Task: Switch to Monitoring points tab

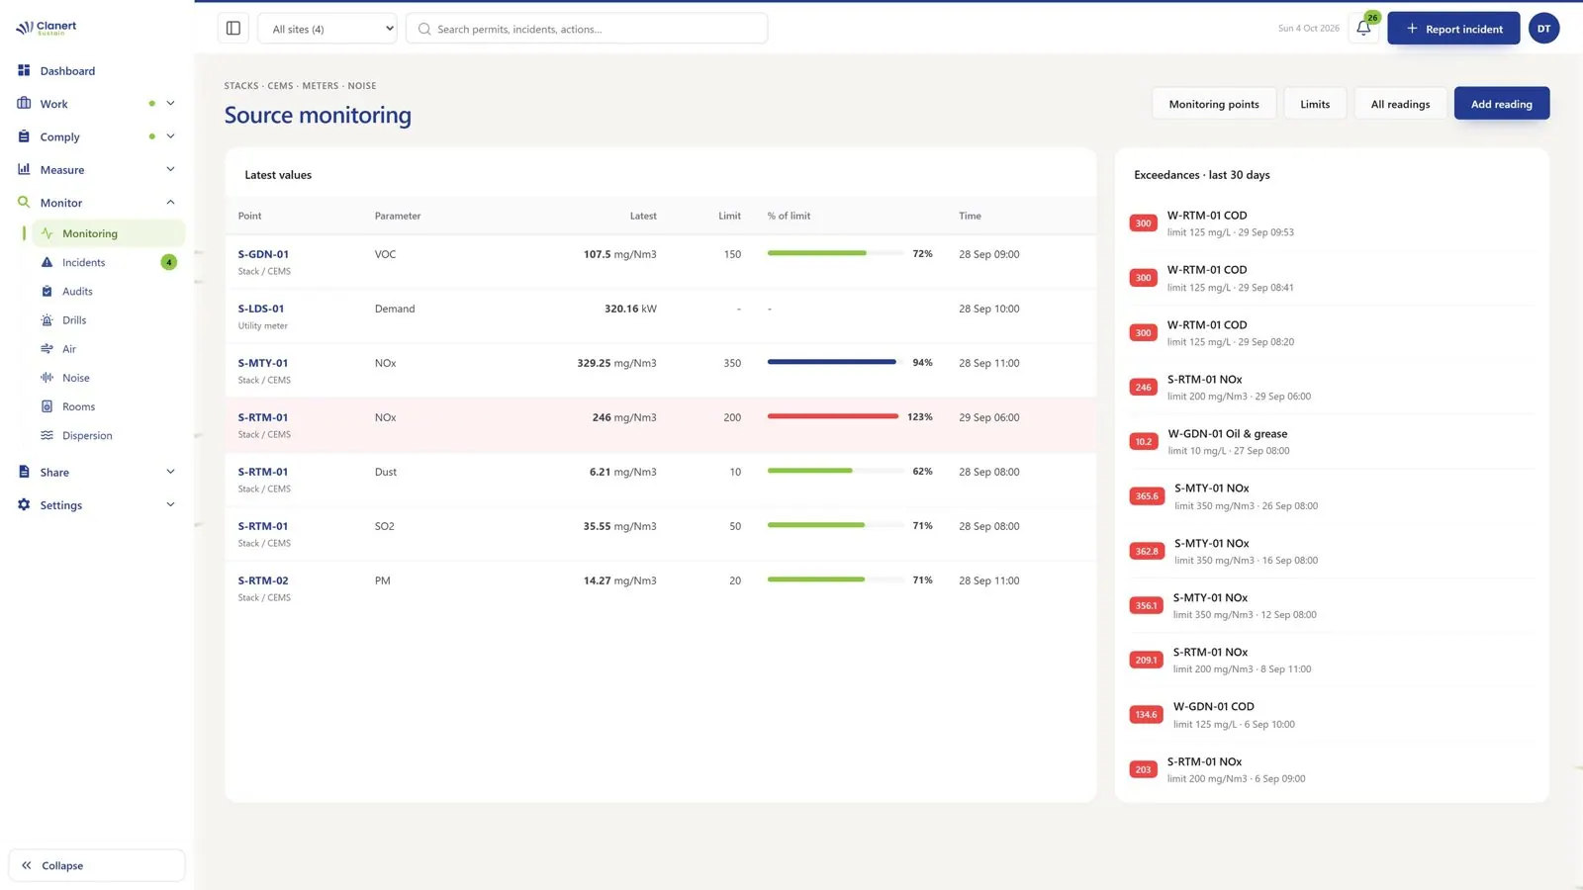Action: point(1214,104)
